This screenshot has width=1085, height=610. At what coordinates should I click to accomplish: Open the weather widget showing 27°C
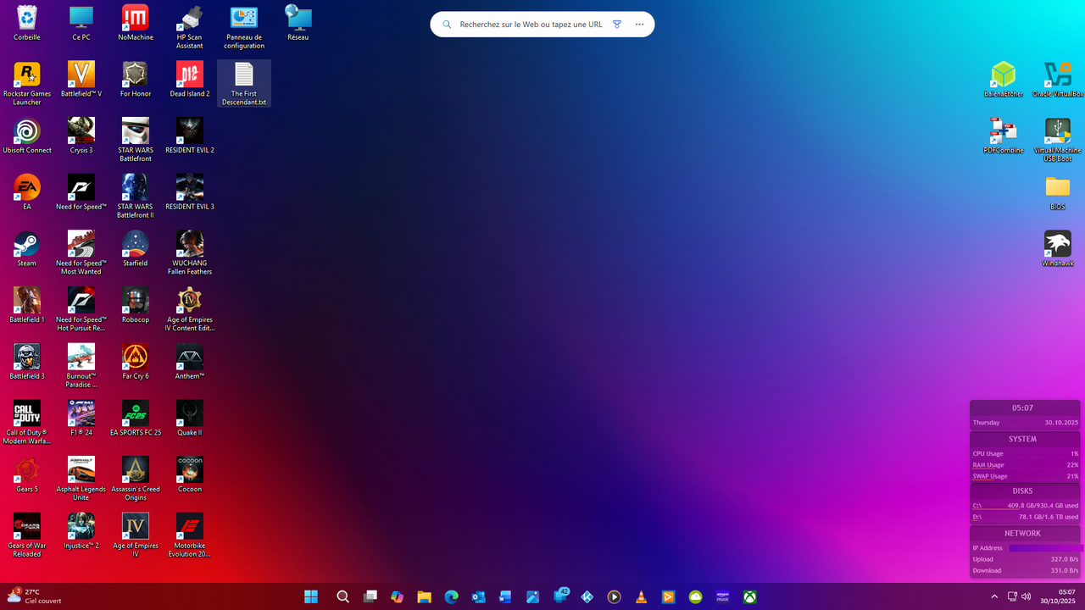(x=34, y=596)
